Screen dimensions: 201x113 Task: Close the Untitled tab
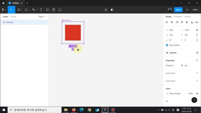tap(22, 3)
